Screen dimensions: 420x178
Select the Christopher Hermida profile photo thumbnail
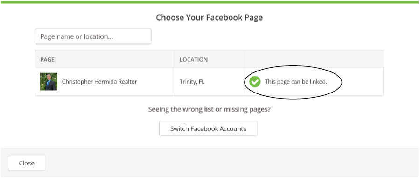click(49, 81)
